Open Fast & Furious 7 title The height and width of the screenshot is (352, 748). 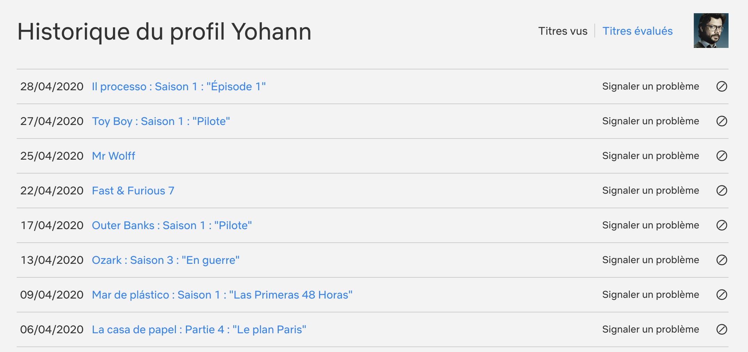click(x=133, y=191)
